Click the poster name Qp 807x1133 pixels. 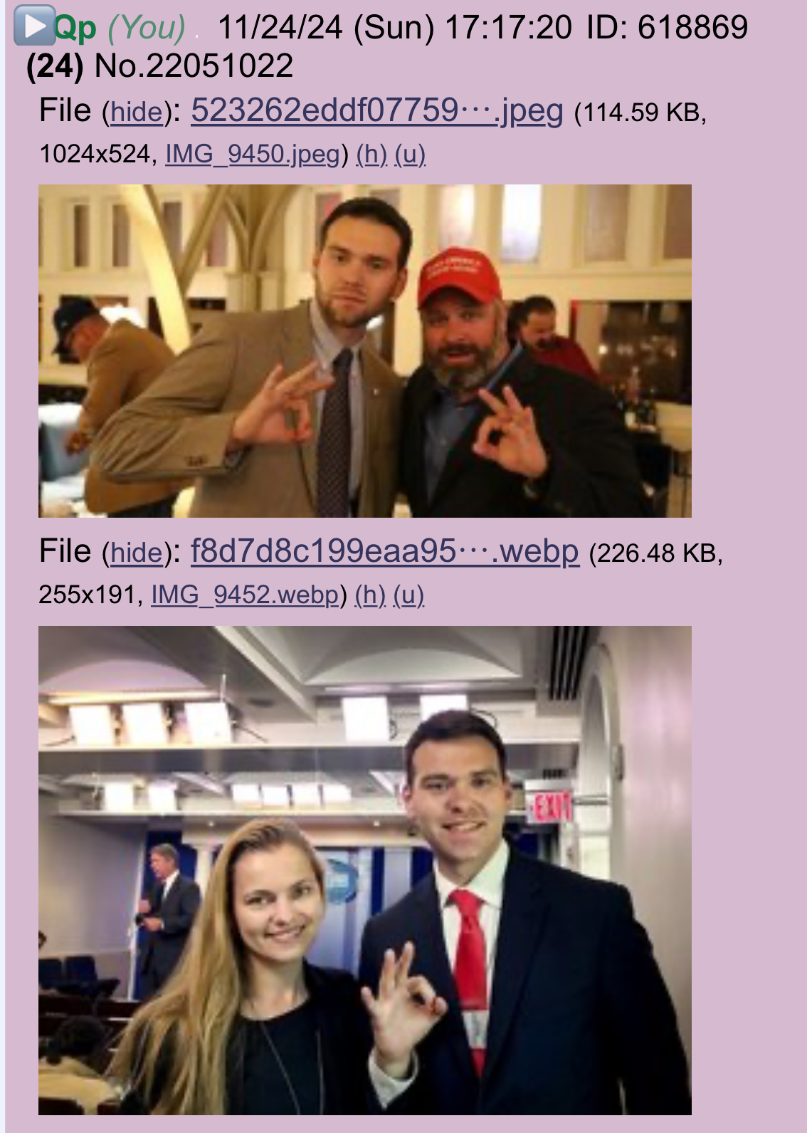75,28
